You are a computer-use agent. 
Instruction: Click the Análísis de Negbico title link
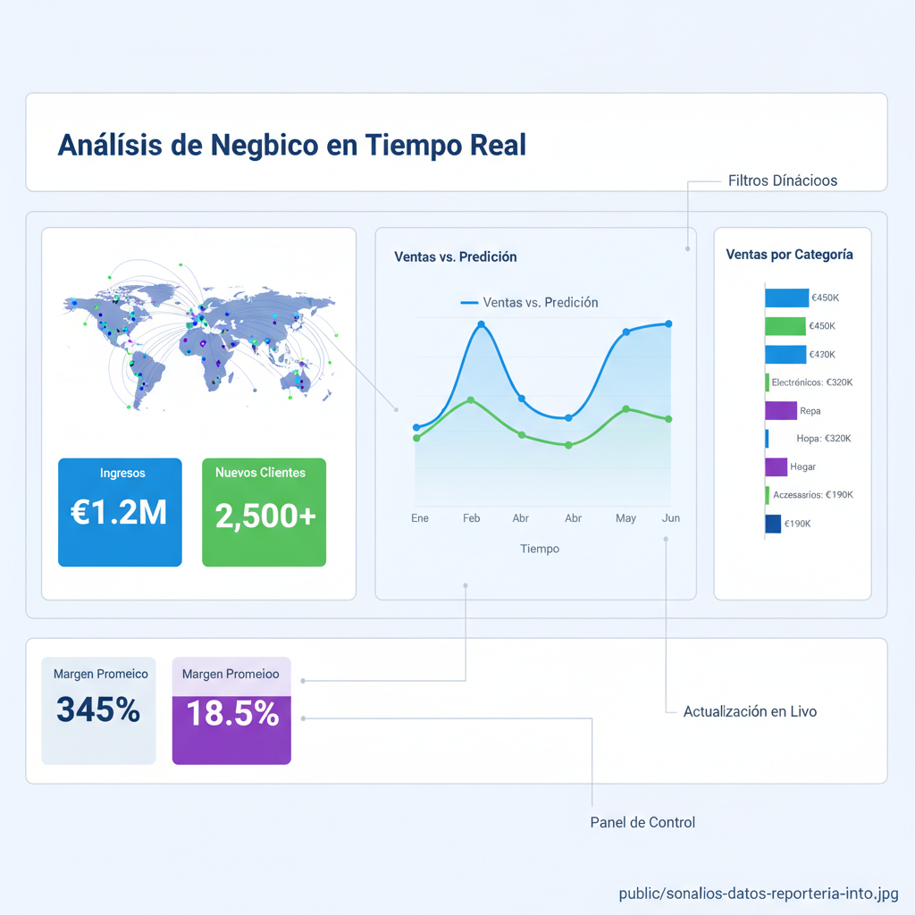coord(292,143)
